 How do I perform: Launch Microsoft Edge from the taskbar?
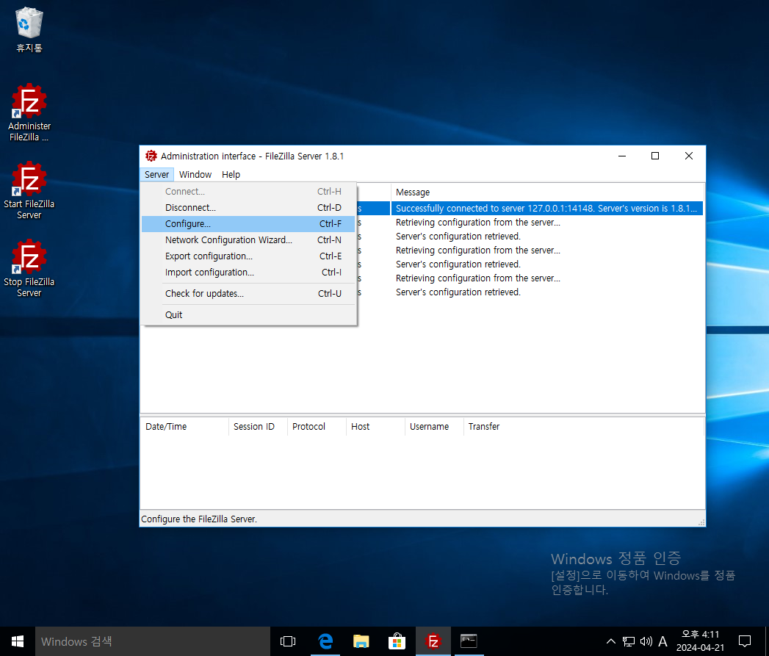(325, 641)
